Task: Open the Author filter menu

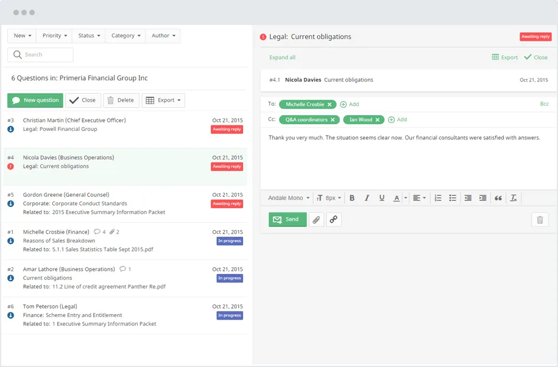Action: pos(163,35)
